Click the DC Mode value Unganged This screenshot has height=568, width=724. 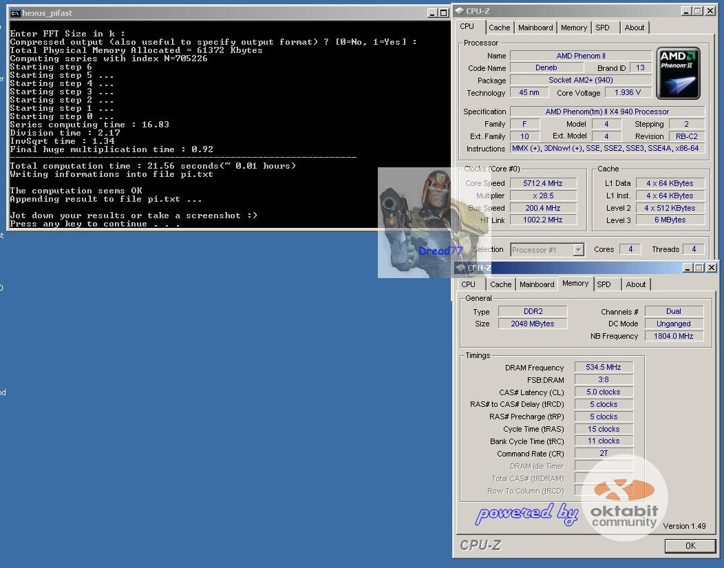674,324
